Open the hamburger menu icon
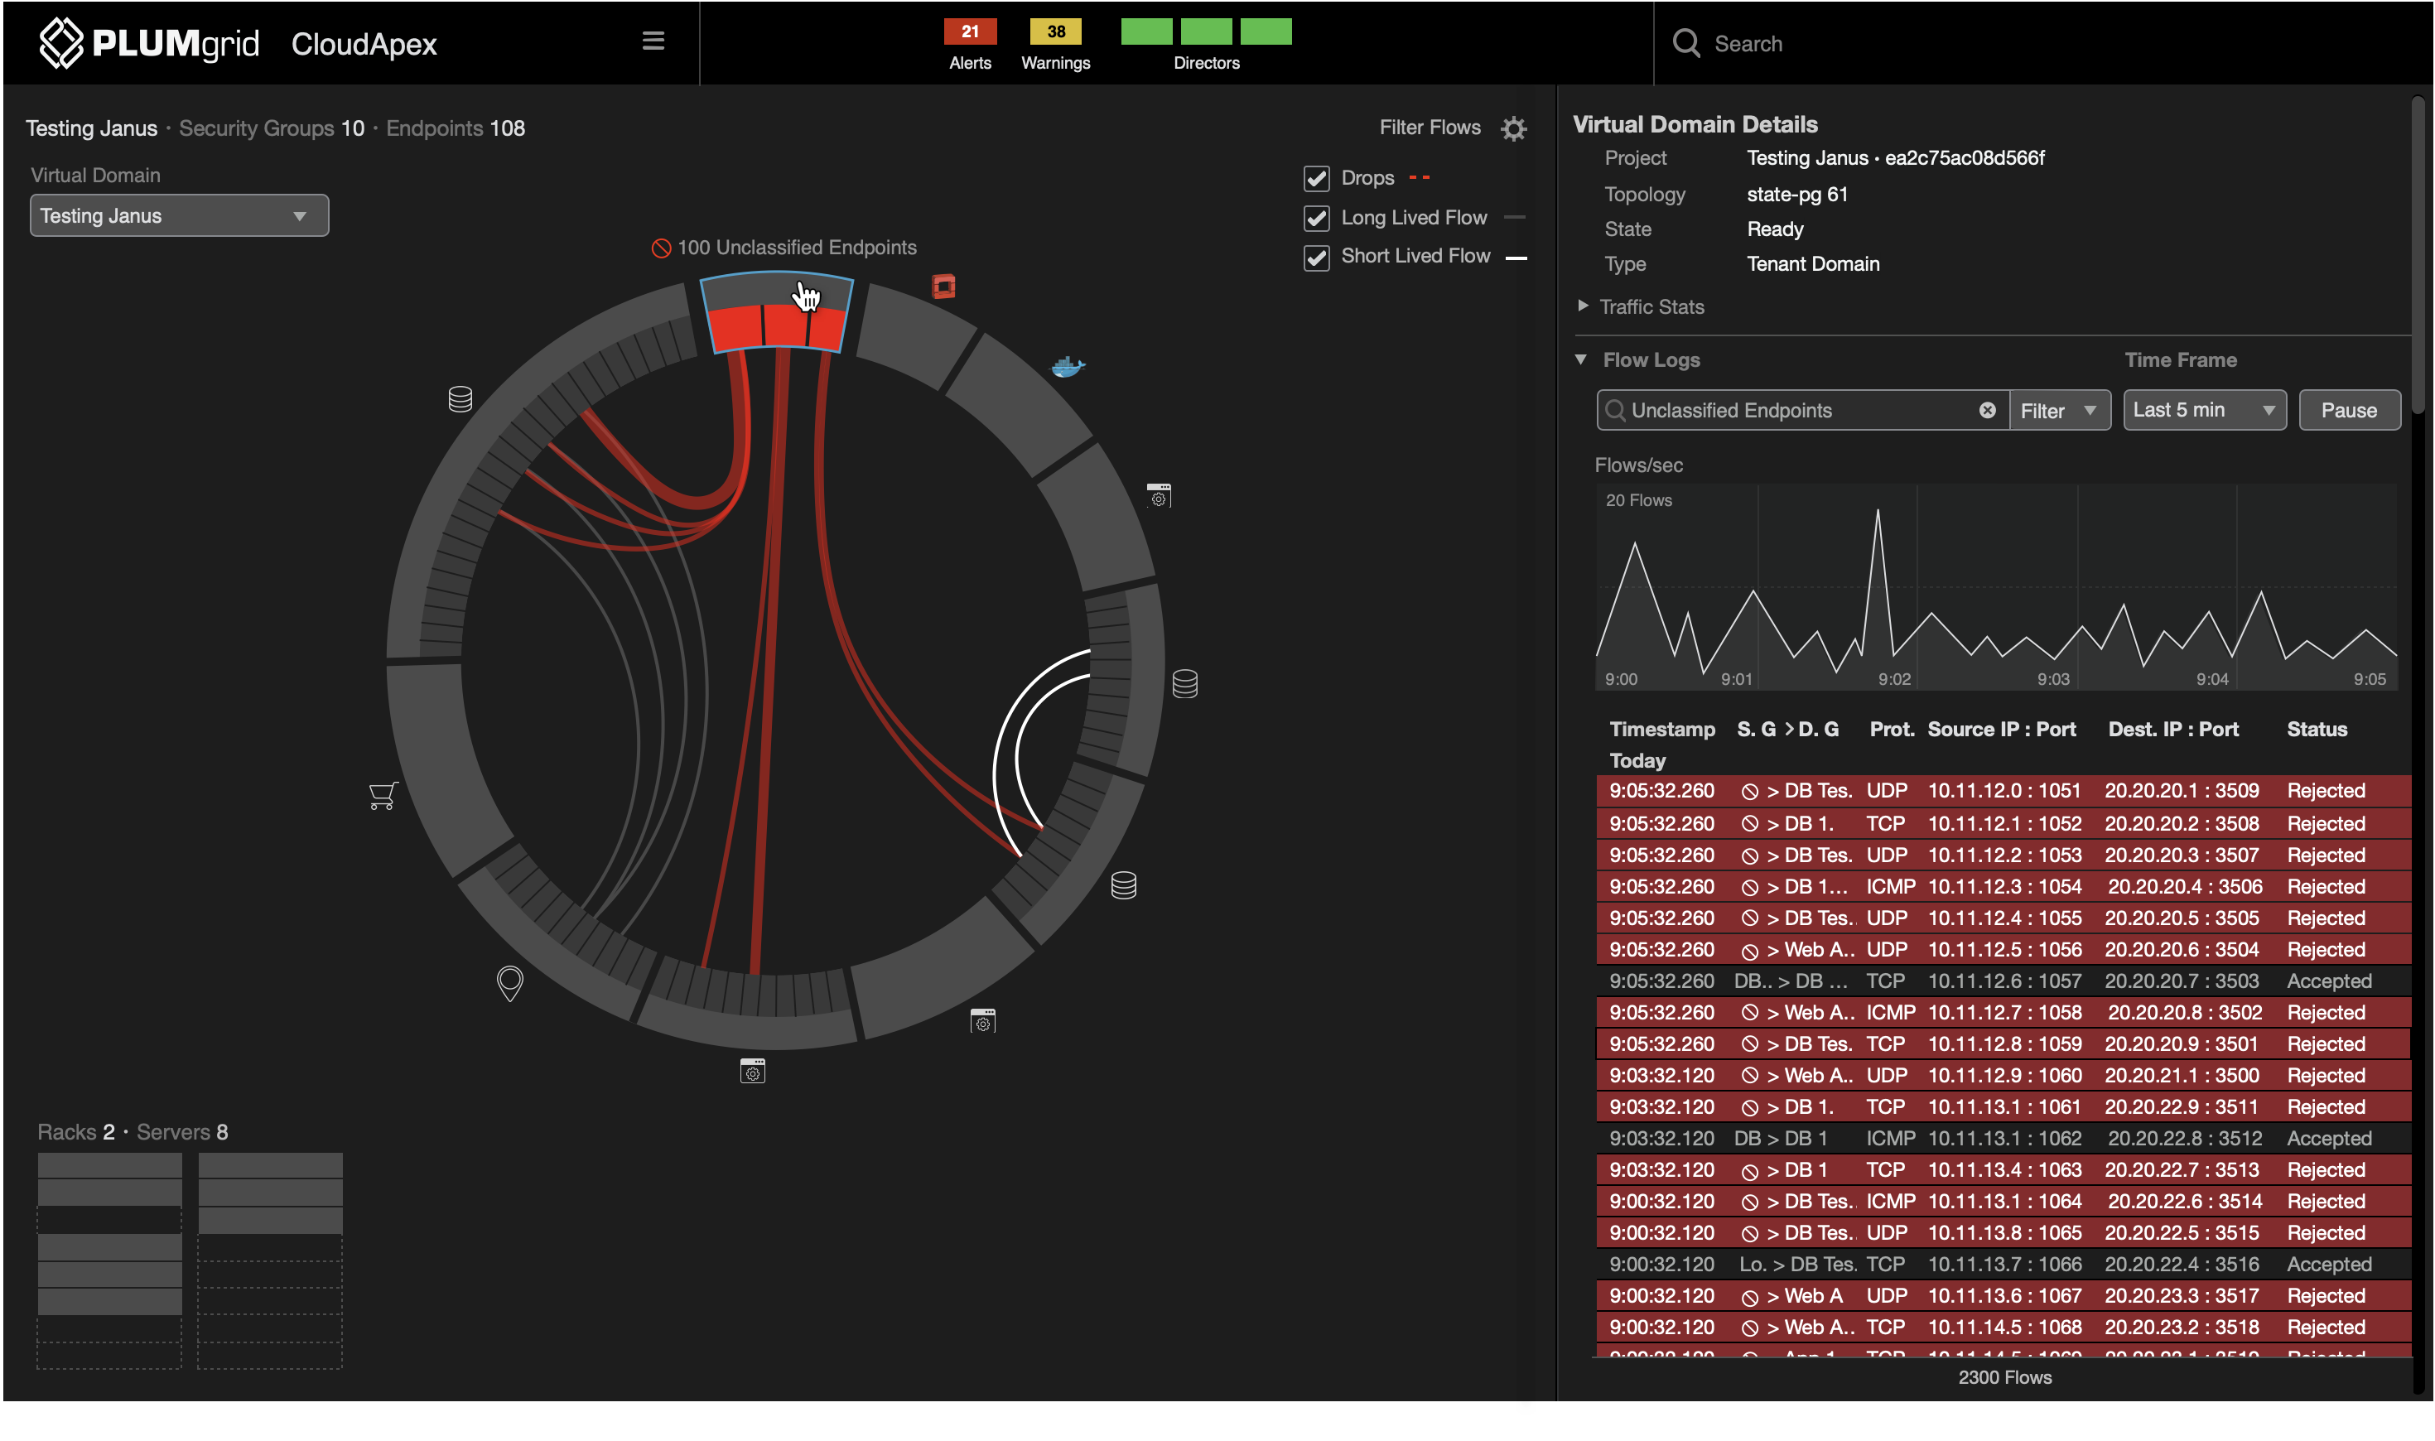 [653, 41]
